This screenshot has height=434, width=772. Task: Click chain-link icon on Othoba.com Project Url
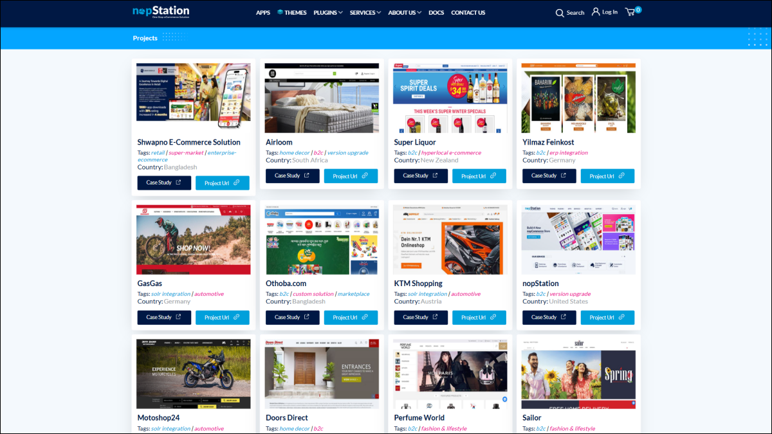(365, 317)
